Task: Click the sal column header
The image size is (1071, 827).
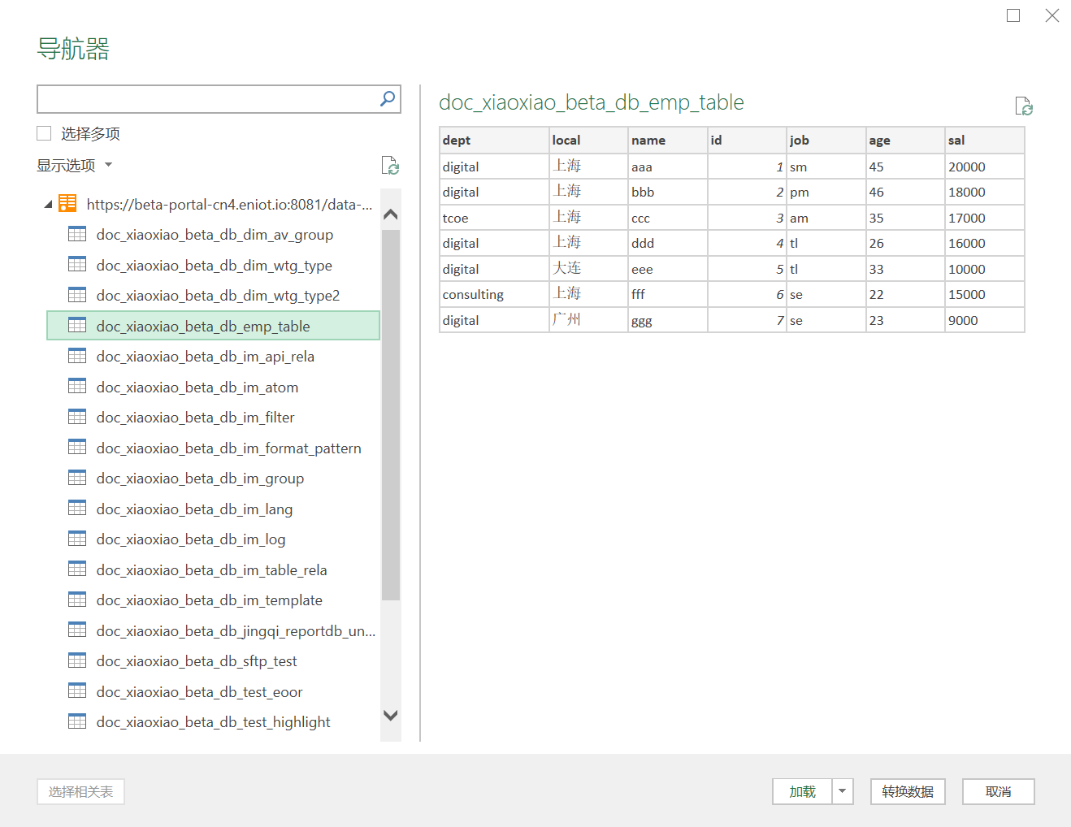Action: pos(983,140)
